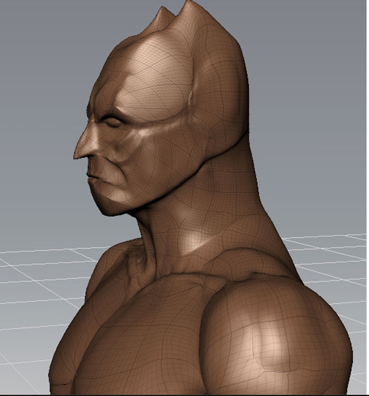This screenshot has height=396, width=369.
Task: Click the model's closed lips
Action: [94, 177]
